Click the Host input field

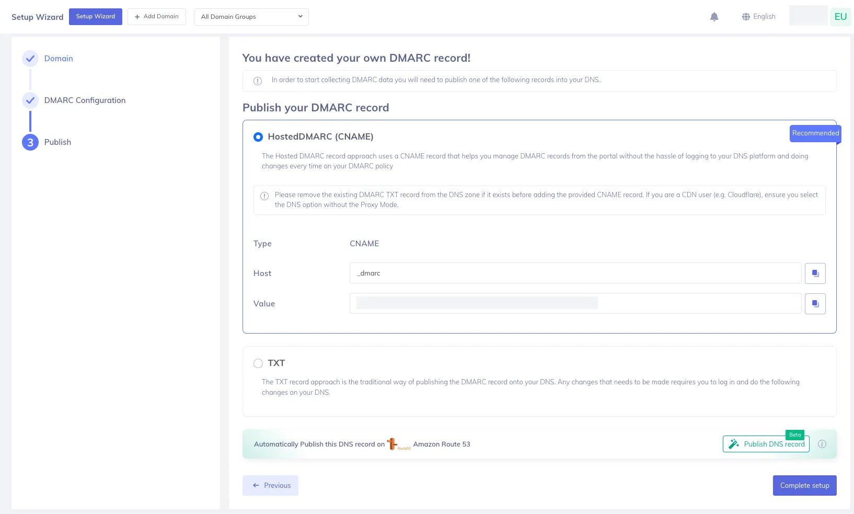click(x=575, y=273)
